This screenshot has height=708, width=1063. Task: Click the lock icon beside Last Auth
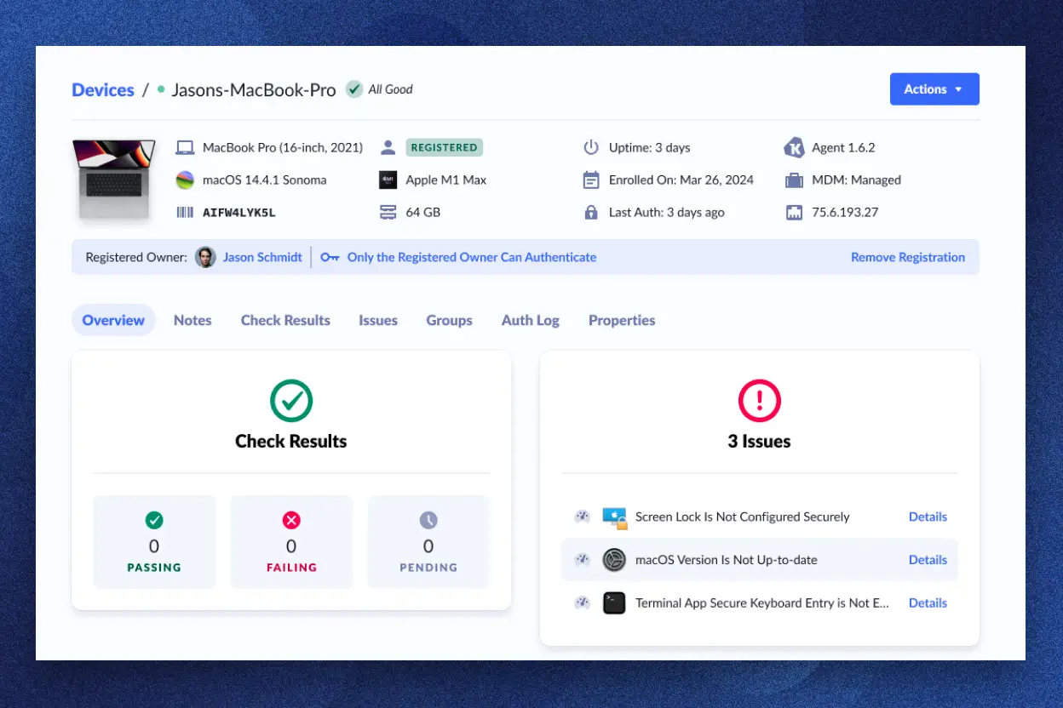[592, 212]
